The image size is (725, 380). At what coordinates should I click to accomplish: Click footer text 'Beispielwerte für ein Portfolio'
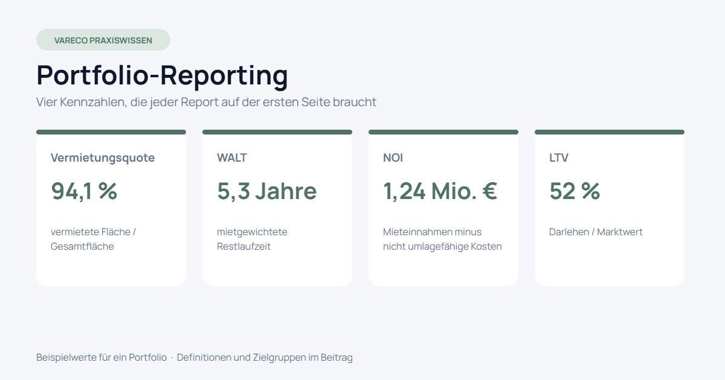[x=101, y=357]
